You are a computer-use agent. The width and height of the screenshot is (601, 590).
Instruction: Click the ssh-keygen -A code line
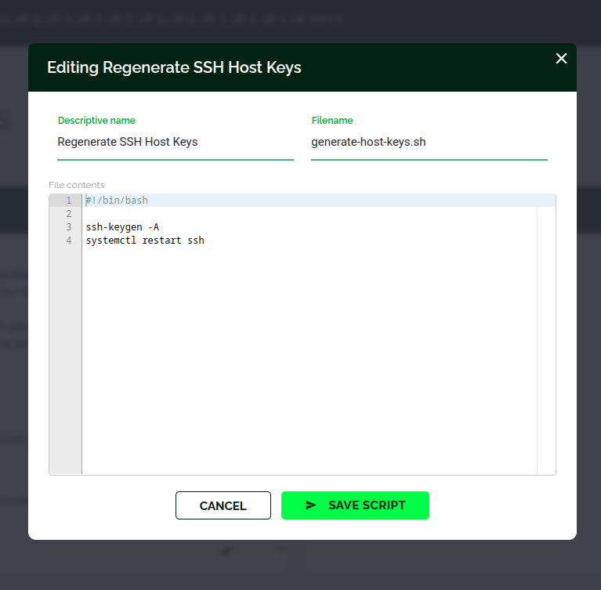tap(122, 227)
